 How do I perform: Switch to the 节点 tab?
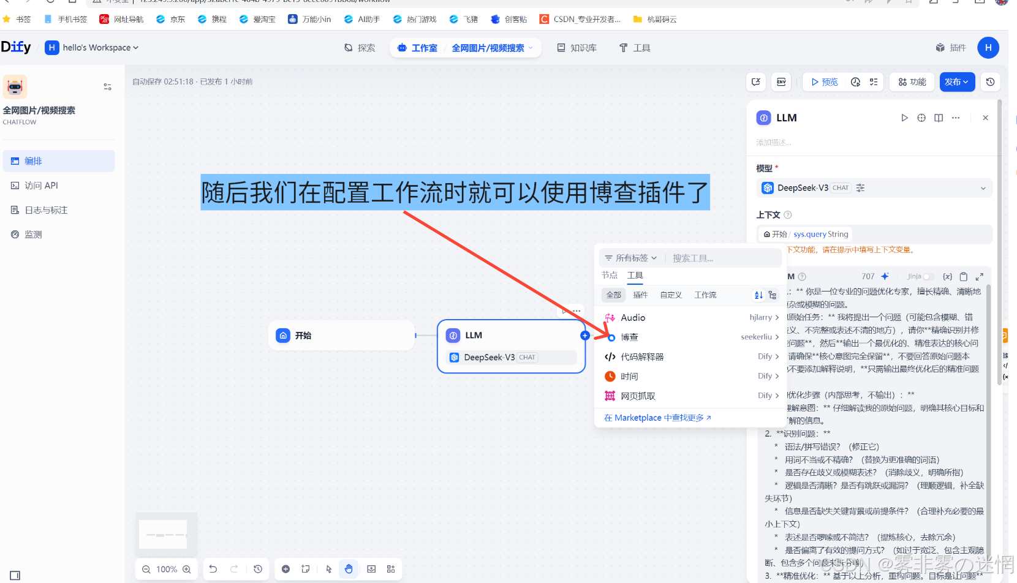(x=610, y=276)
